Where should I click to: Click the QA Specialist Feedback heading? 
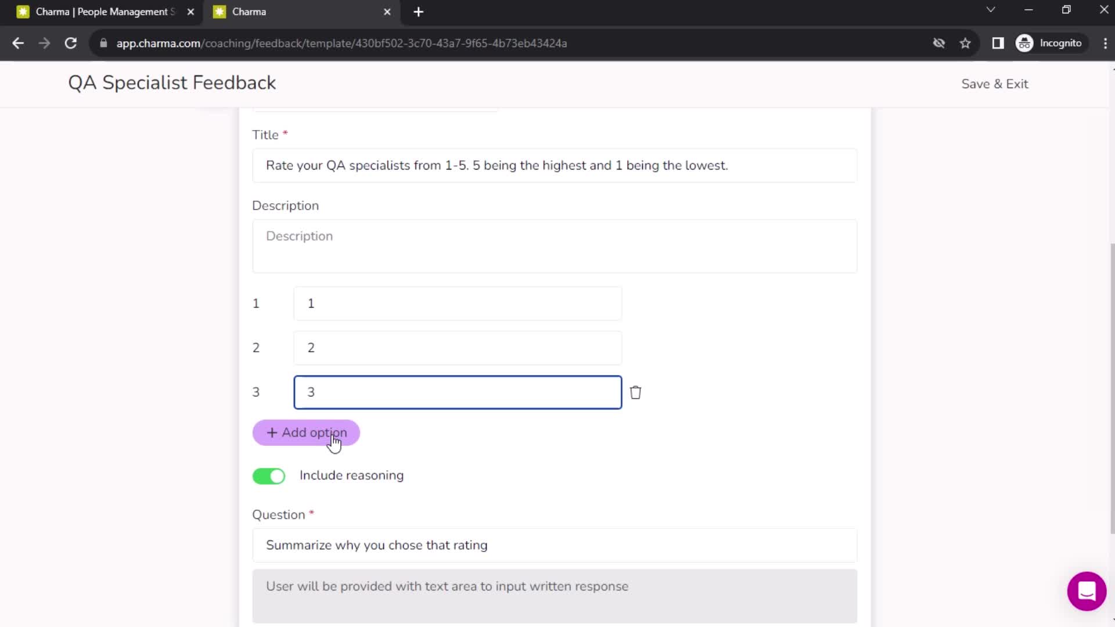(172, 82)
